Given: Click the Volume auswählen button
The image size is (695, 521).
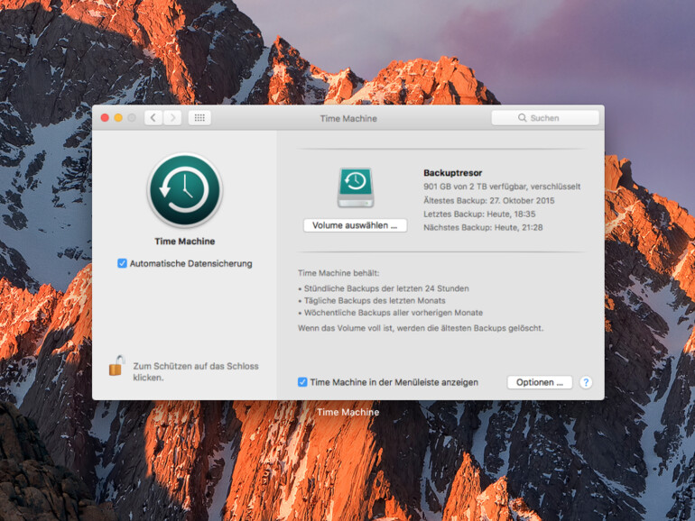Looking at the screenshot, I should click(x=355, y=225).
